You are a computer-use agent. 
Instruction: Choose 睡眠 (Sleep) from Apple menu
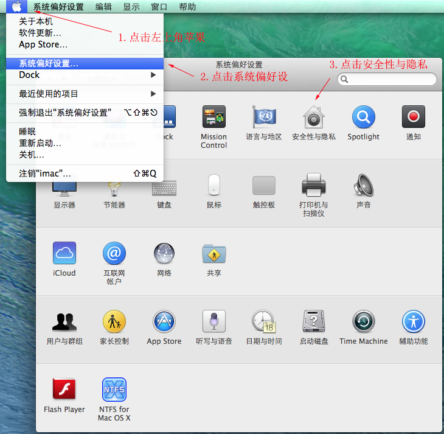(x=85, y=131)
